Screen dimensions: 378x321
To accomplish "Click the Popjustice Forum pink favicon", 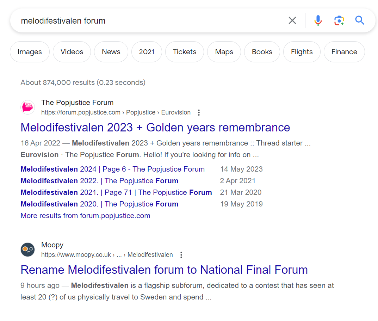I will (27, 107).
